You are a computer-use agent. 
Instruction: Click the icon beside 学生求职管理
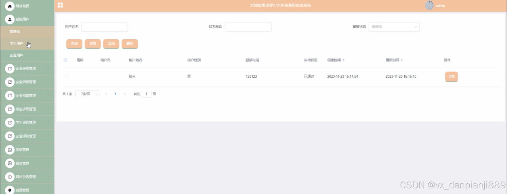click(x=10, y=109)
